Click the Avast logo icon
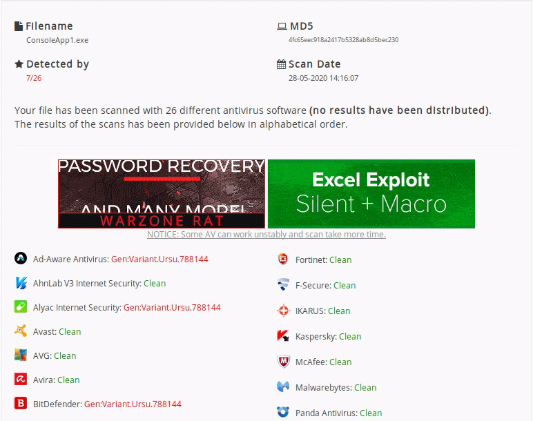This screenshot has height=421, width=533. click(x=21, y=331)
